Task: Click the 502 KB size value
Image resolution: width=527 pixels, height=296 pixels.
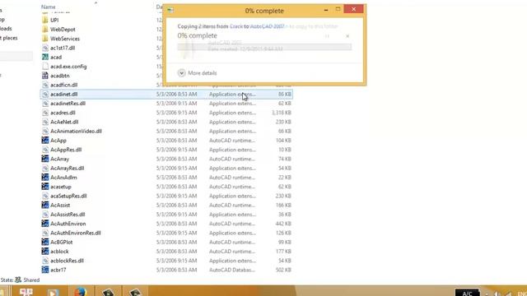Action: click(283, 270)
